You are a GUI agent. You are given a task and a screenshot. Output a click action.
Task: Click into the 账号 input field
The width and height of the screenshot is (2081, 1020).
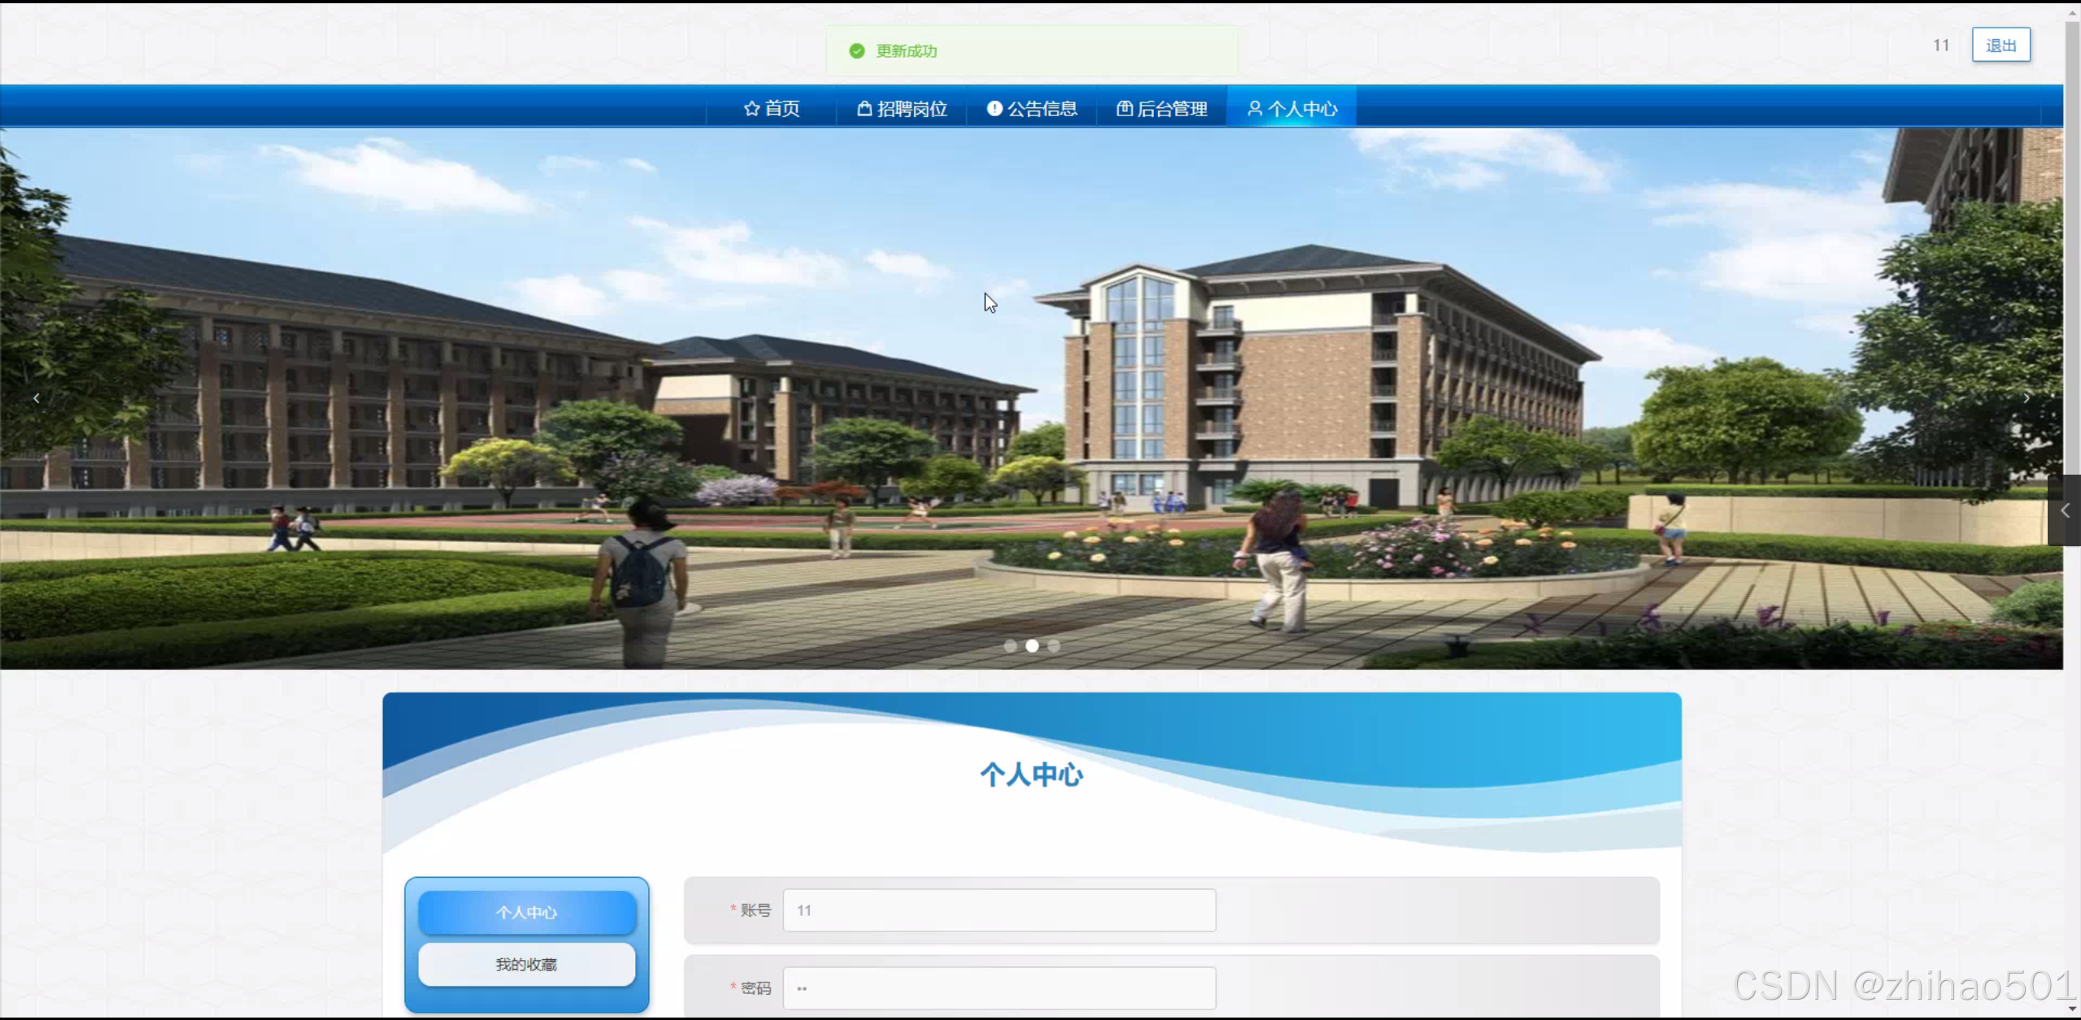999,910
